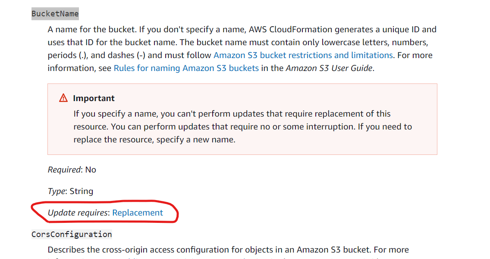This screenshot has height=259, width=490.
Task: Click the italic Update requires label
Action: [x=78, y=213]
